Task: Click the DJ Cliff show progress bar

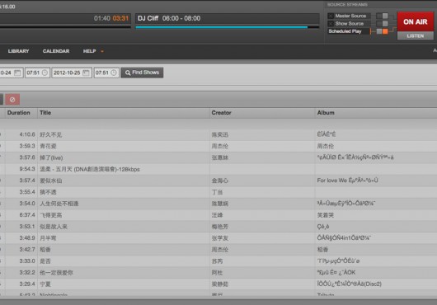Action: coord(227,27)
